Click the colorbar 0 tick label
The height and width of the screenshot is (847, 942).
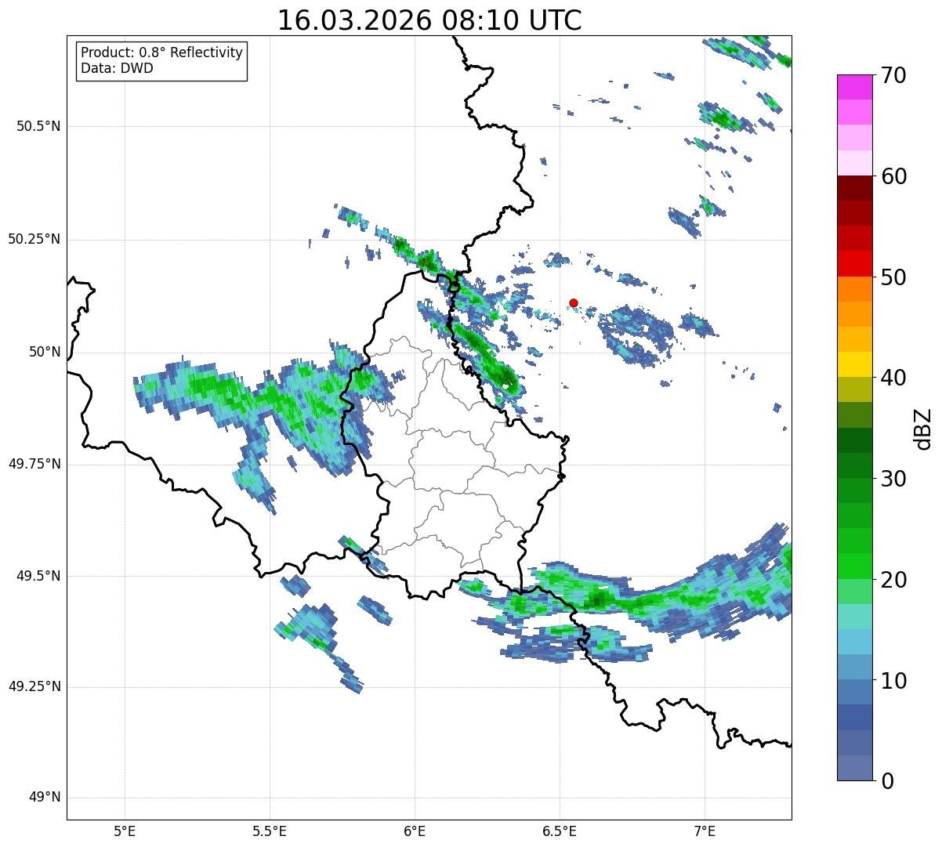tap(887, 781)
